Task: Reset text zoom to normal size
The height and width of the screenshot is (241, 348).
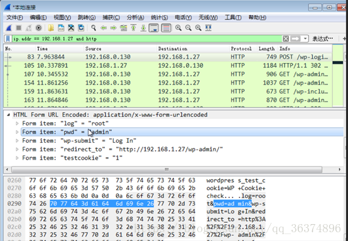Action: click(198, 28)
